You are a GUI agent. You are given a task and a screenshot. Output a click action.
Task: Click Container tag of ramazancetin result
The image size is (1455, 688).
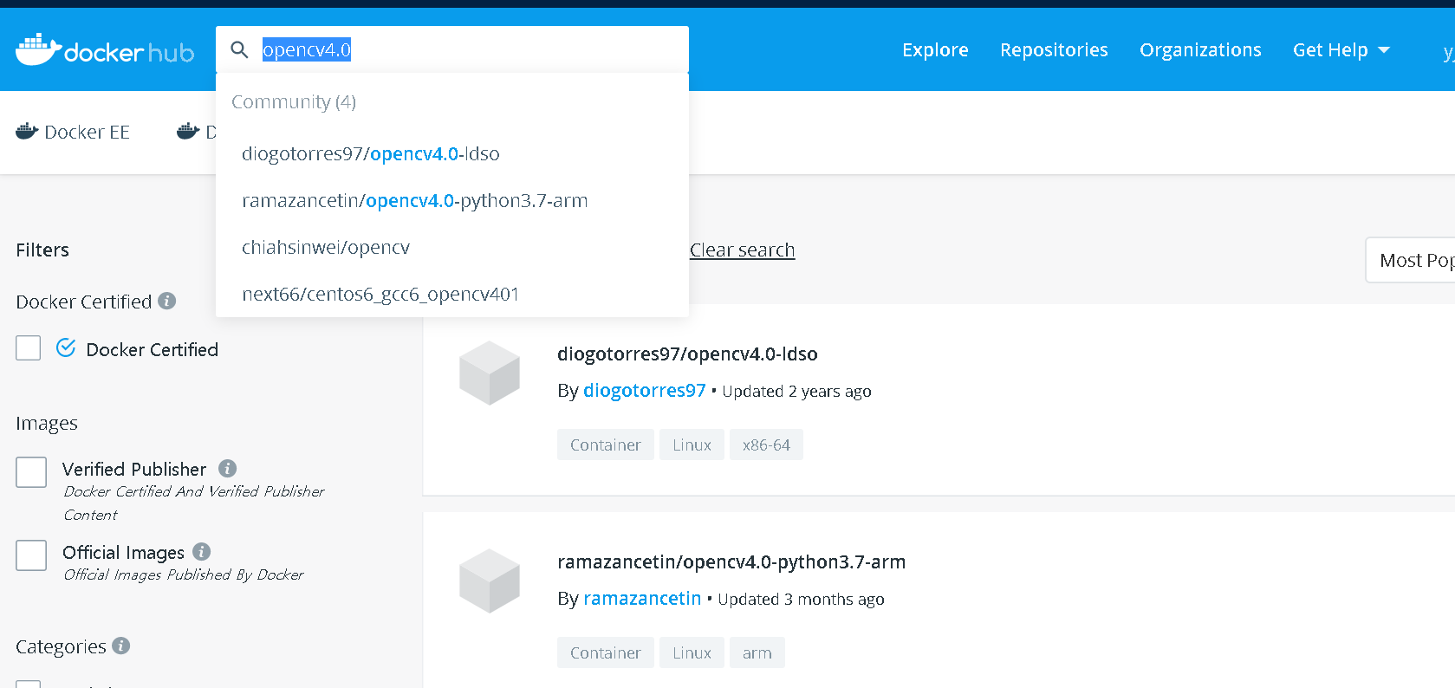tap(606, 652)
